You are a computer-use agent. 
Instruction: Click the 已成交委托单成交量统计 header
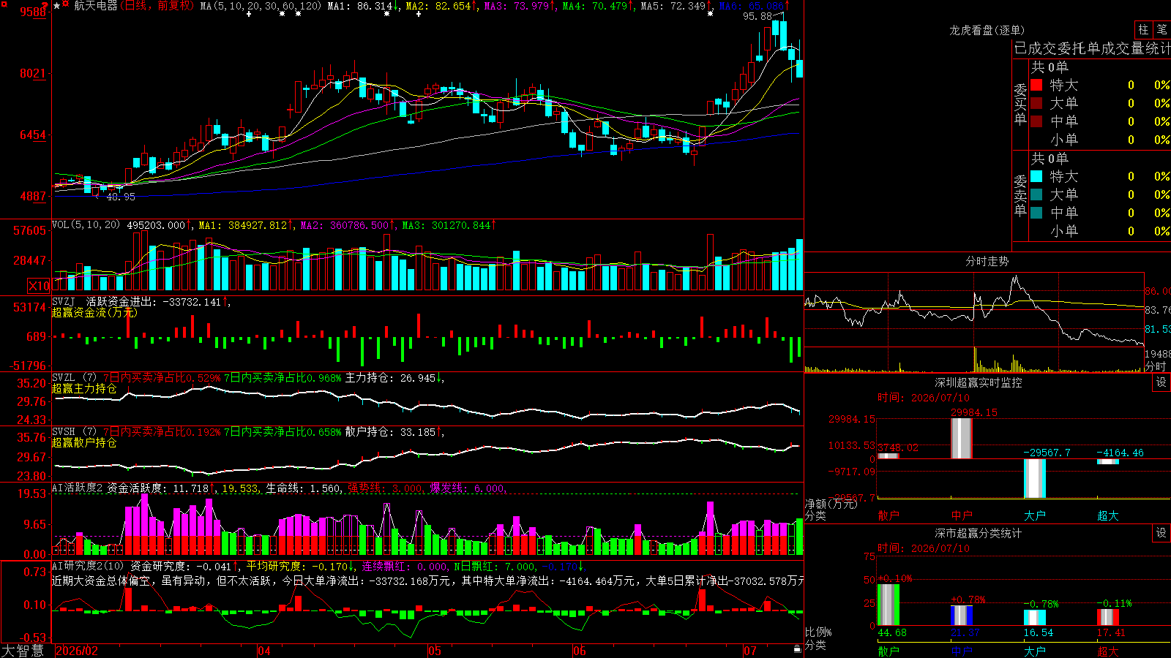1092,48
